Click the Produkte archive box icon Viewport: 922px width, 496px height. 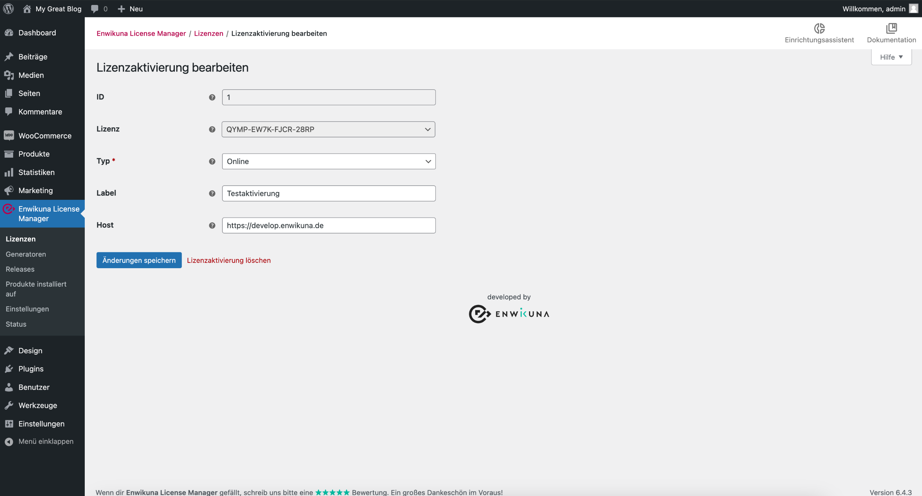(x=9, y=154)
